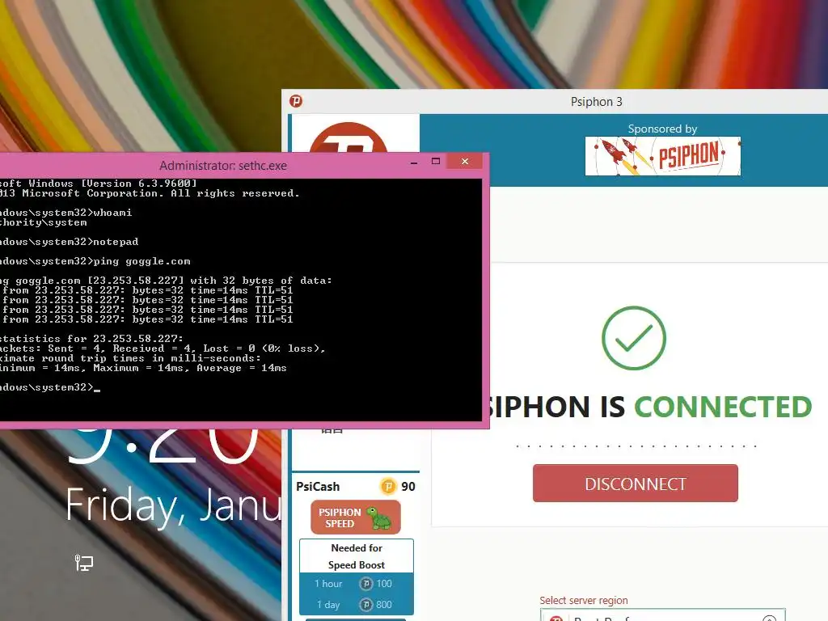The width and height of the screenshot is (828, 621).
Task: Click the command prompt cursor line
Action: (50, 387)
